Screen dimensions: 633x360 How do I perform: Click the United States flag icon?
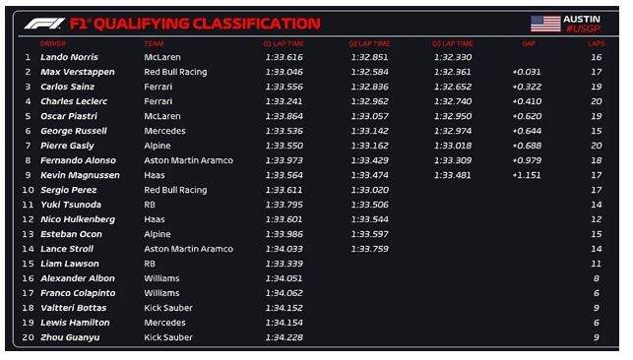click(x=545, y=24)
